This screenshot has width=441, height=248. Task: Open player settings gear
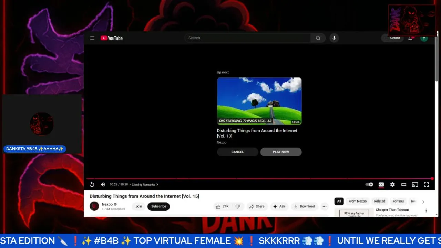tap(392, 185)
